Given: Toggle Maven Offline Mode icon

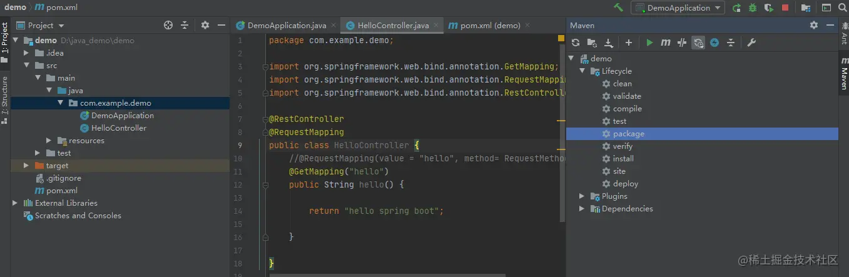Looking at the screenshot, I should (682, 43).
